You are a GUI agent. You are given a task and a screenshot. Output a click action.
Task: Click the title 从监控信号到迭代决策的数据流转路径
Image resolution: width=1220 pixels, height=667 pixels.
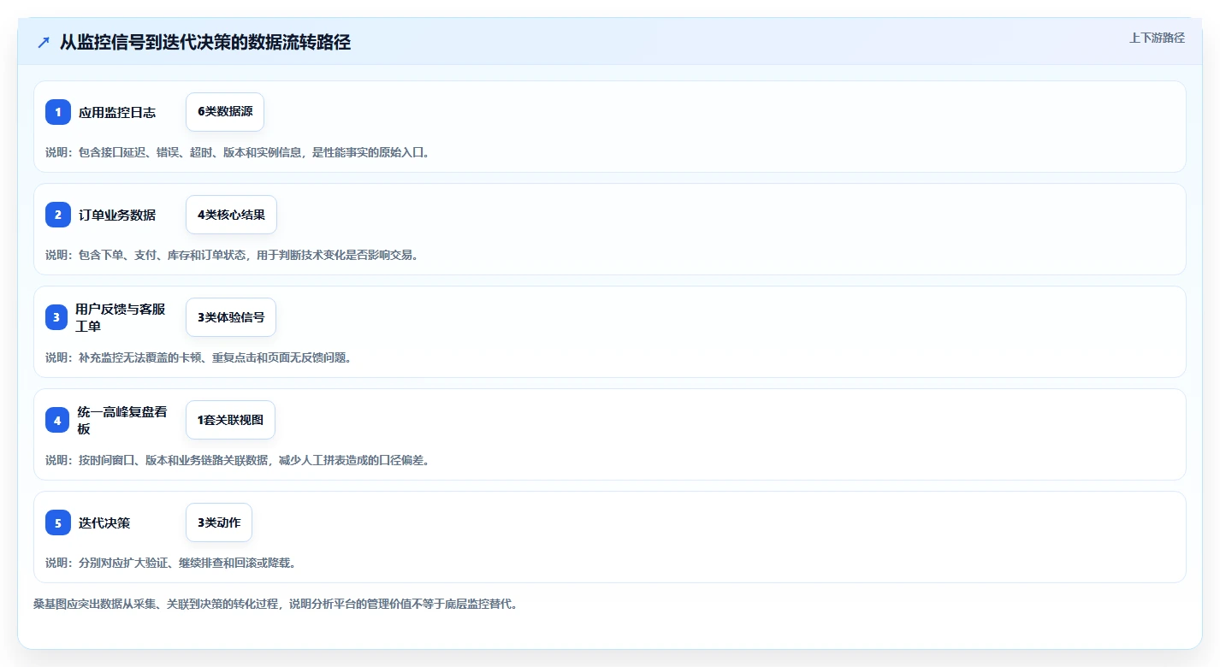pyautogui.click(x=205, y=43)
